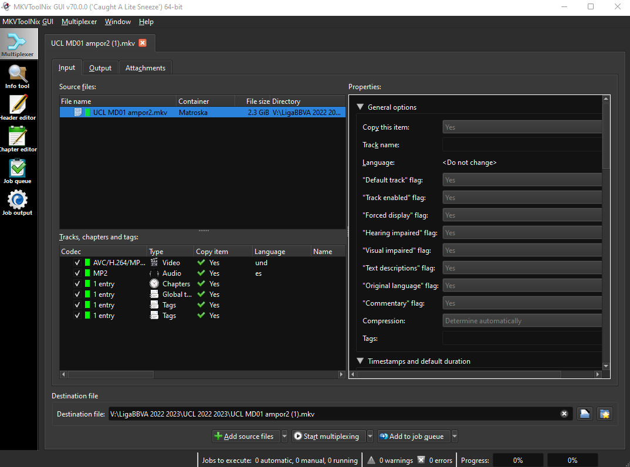The width and height of the screenshot is (630, 467).
Task: Click Add to job queue button
Action: [414, 436]
